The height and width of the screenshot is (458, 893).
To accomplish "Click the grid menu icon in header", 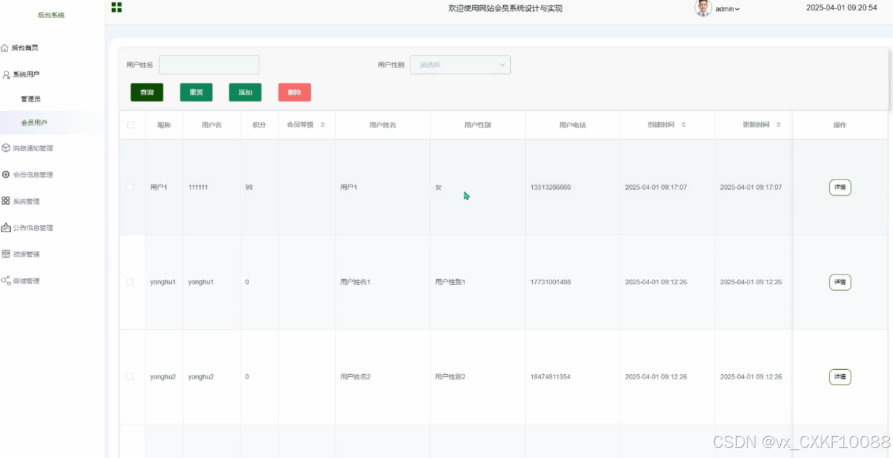I will tap(117, 8).
